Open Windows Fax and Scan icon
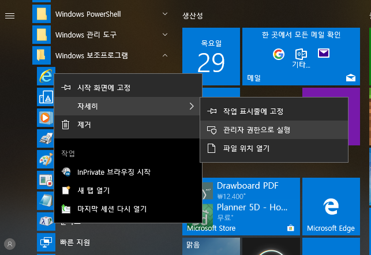This screenshot has width=371, height=255. [46, 138]
